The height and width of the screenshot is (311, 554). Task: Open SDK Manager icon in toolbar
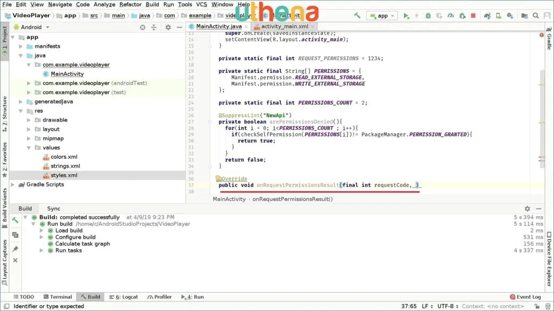510,16
